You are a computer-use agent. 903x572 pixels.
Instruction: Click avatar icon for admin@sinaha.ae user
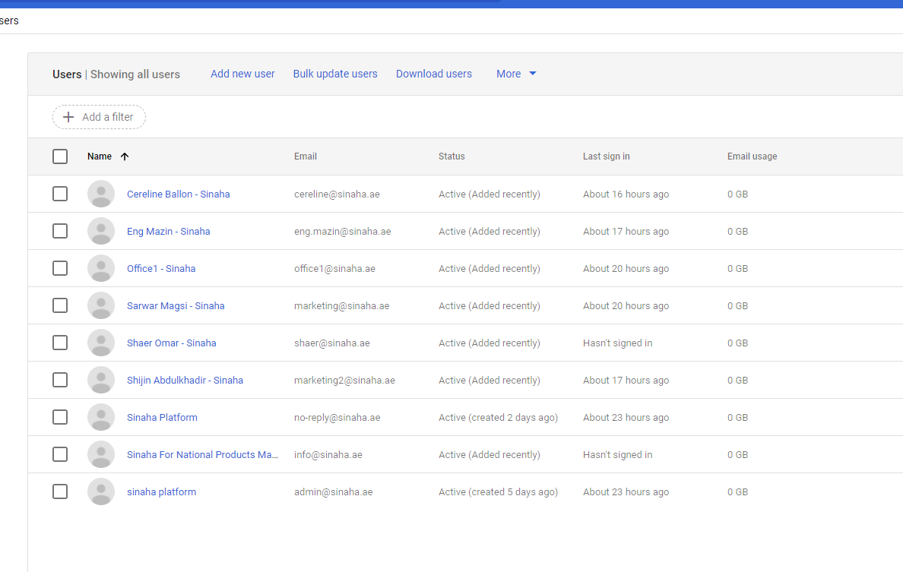(101, 491)
